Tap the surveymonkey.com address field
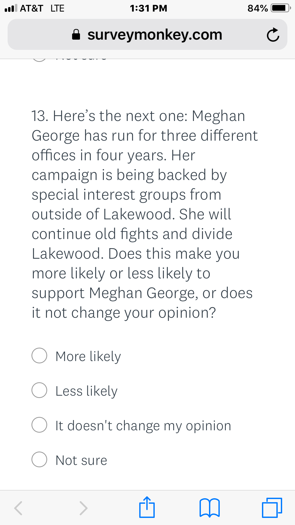 click(x=155, y=35)
